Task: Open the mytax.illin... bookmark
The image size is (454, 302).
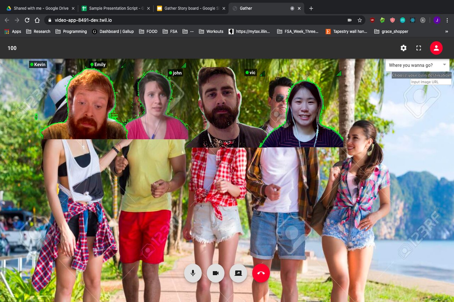Action: tap(249, 32)
